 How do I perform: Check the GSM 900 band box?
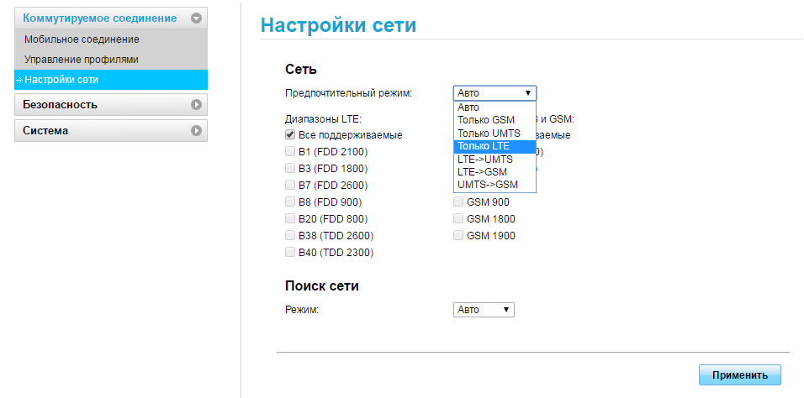pyautogui.click(x=458, y=202)
